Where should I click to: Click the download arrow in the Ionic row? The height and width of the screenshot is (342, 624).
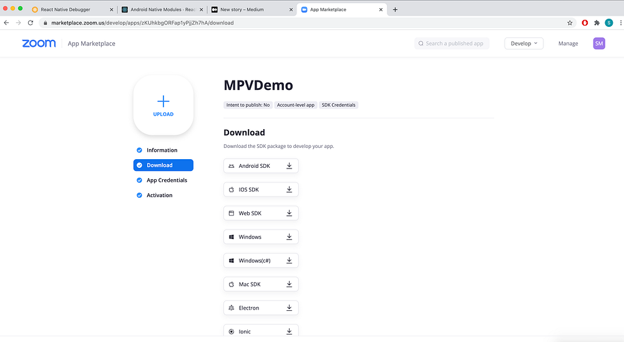pyautogui.click(x=290, y=331)
